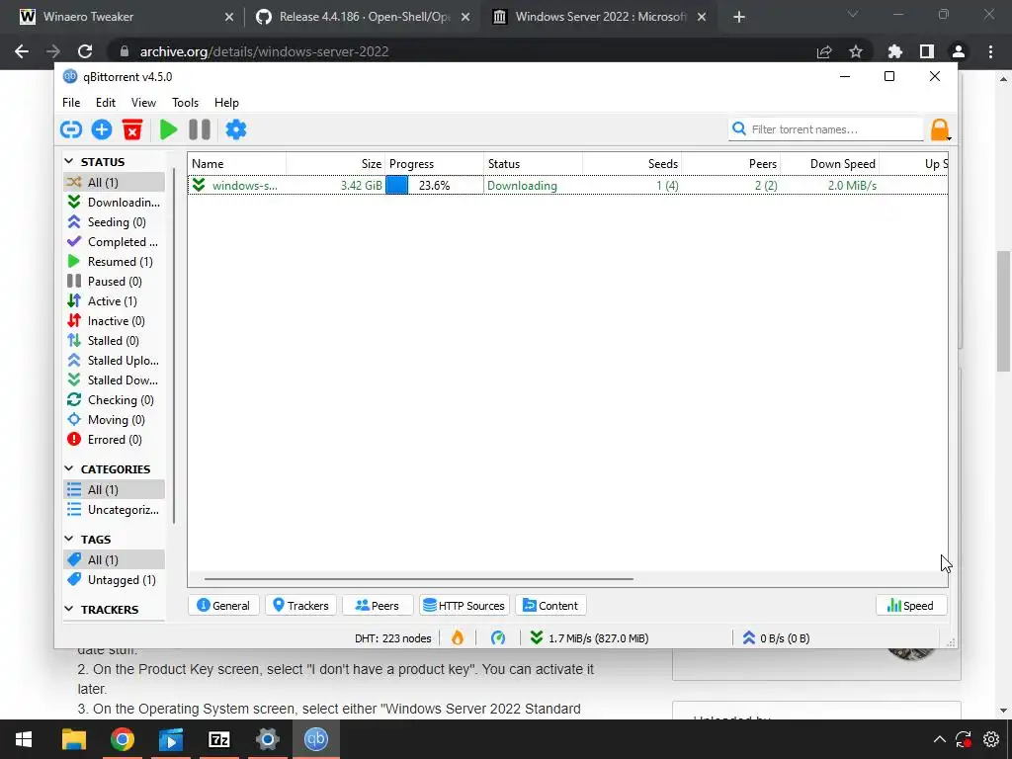The image size is (1012, 759).
Task: Sort by the Size column header
Action: [x=336, y=164]
